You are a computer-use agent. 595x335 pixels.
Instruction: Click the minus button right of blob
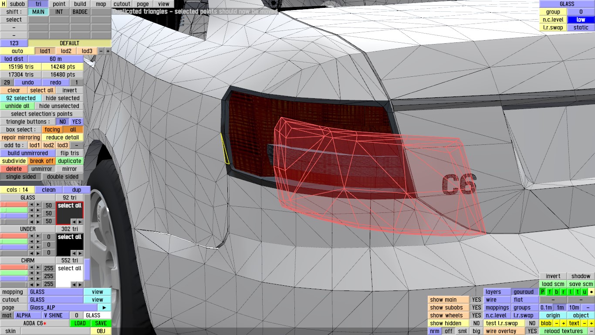coord(557,323)
